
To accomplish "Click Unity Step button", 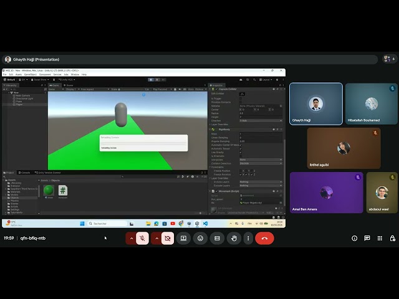I will 163,80.
